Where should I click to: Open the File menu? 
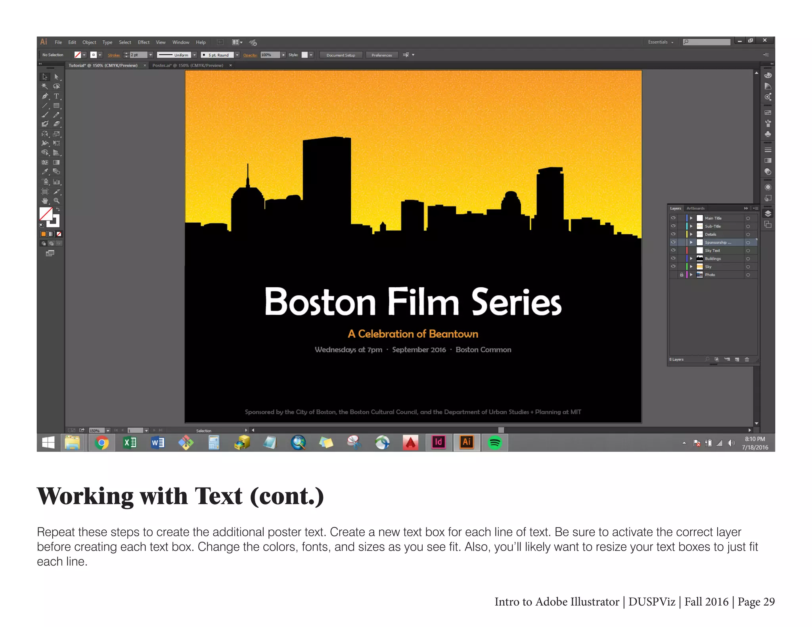point(58,42)
